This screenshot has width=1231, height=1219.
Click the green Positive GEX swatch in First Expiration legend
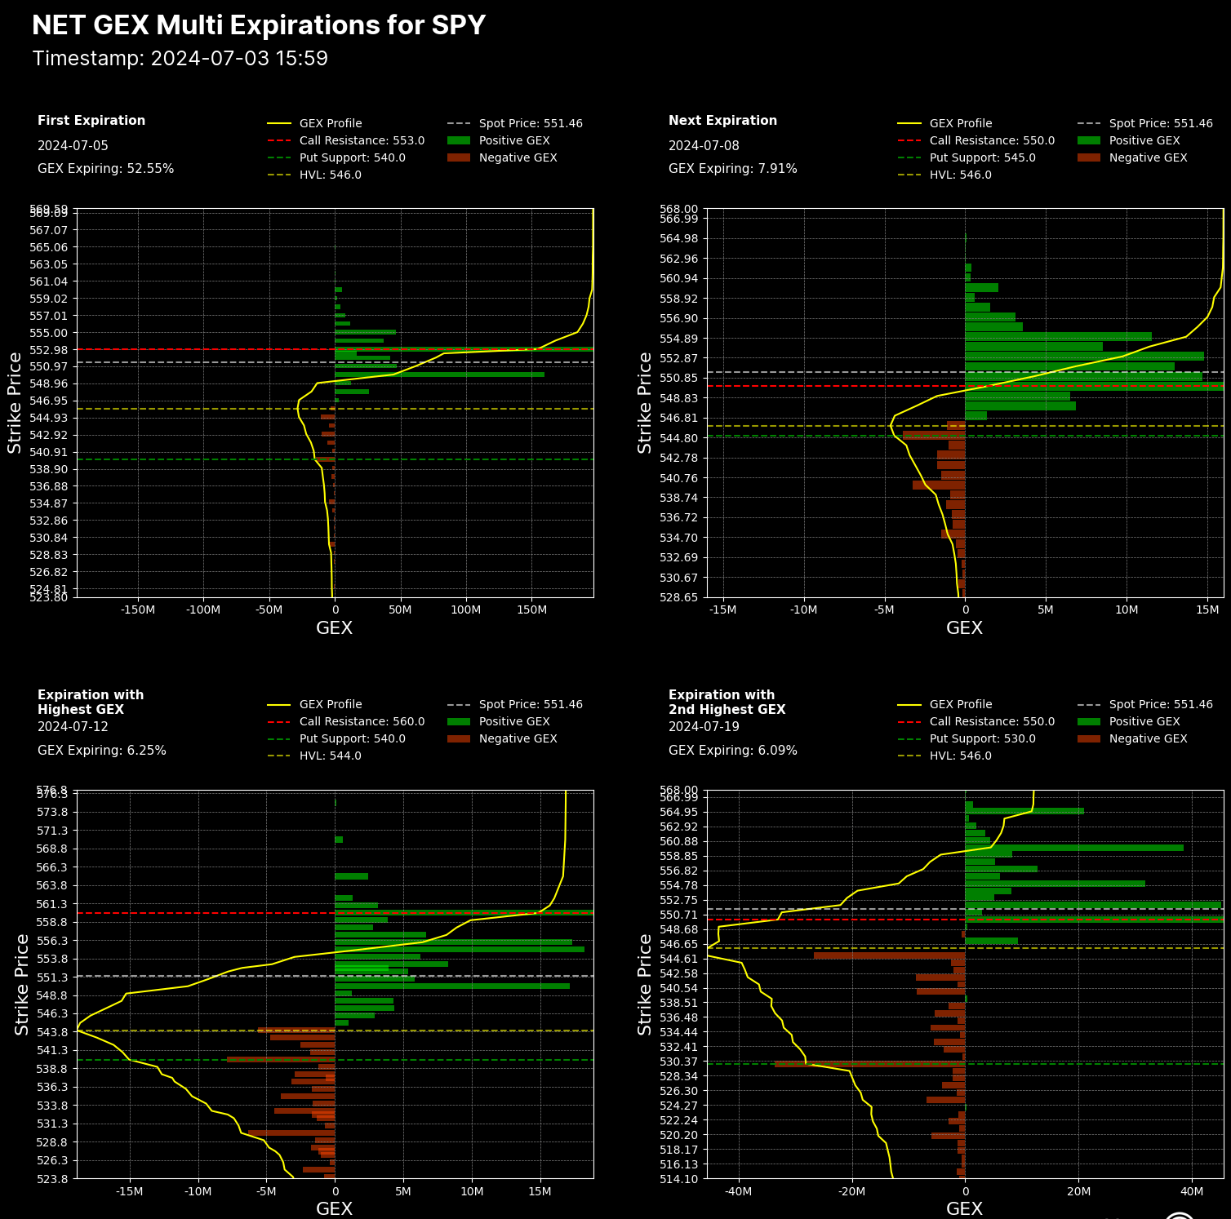coord(459,140)
